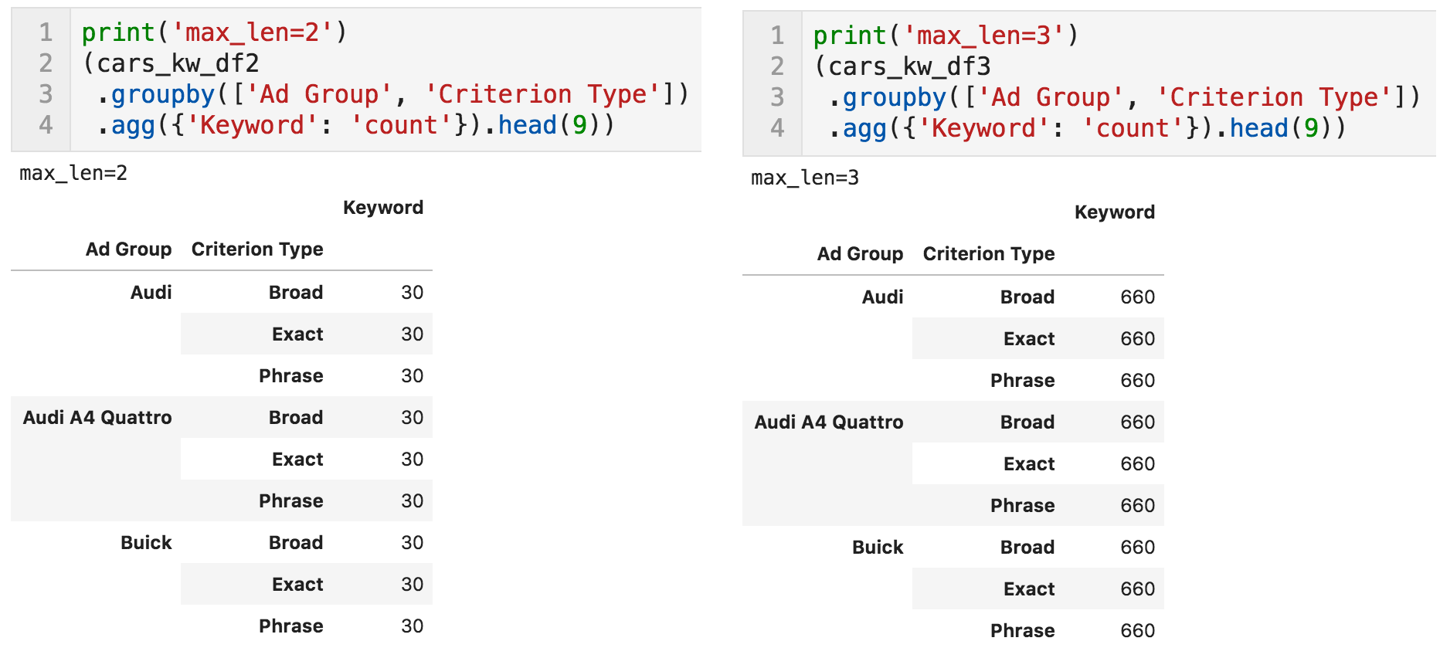Image resolution: width=1440 pixels, height=658 pixels.
Task: Click line number 1 in the max_len=2 cell
Action: (46, 32)
